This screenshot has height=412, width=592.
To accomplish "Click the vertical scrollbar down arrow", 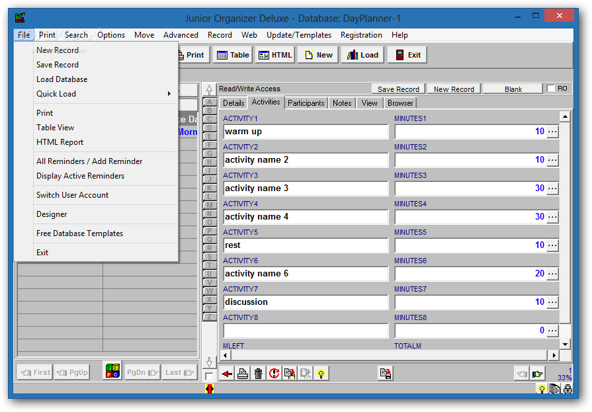I will [565, 344].
